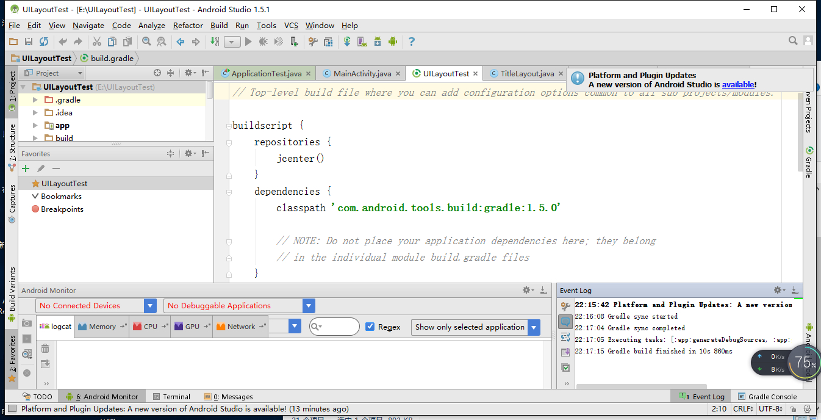Image resolution: width=821 pixels, height=420 pixels.
Task: Click the 'available' update link
Action: (x=737, y=85)
